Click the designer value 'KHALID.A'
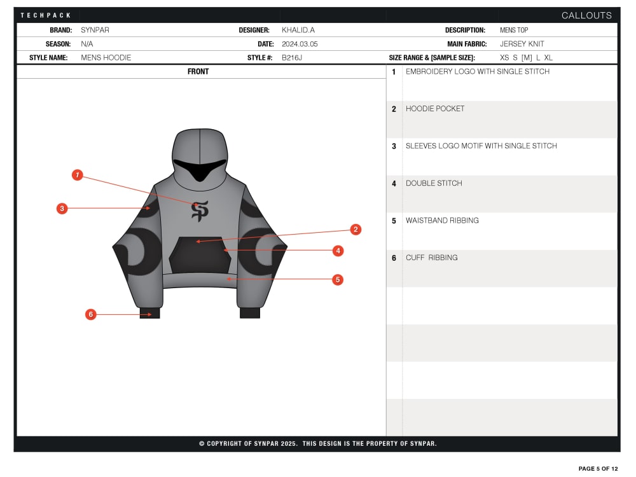Screen dimensions: 636x477 coord(298,30)
